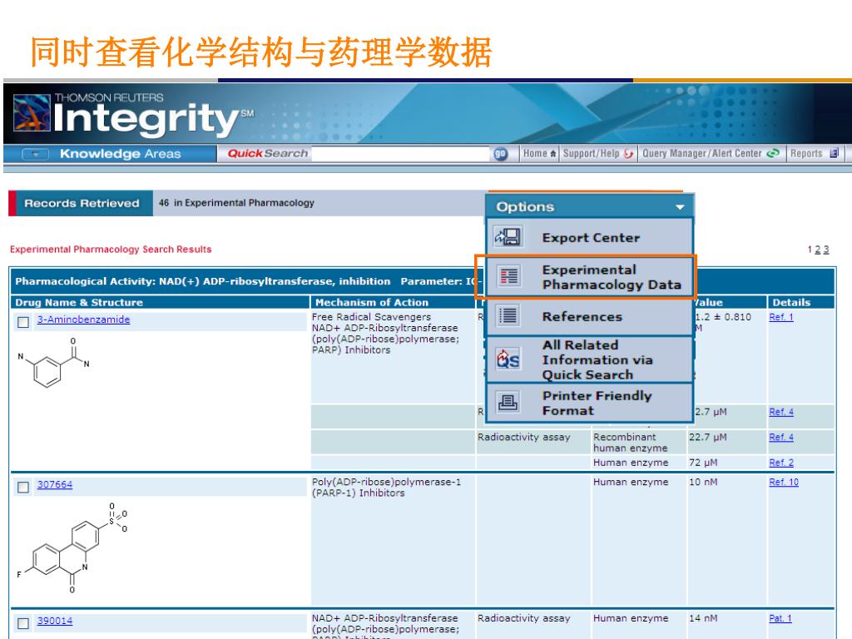Go to results page 2

[x=817, y=250]
